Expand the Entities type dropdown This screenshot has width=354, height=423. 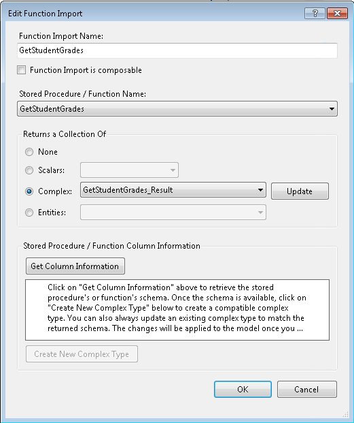pyautogui.click(x=173, y=212)
